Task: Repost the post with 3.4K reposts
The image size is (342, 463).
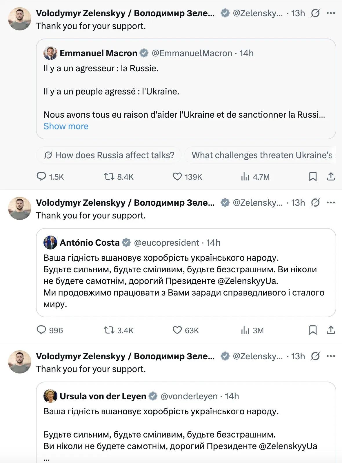Action: [119, 330]
